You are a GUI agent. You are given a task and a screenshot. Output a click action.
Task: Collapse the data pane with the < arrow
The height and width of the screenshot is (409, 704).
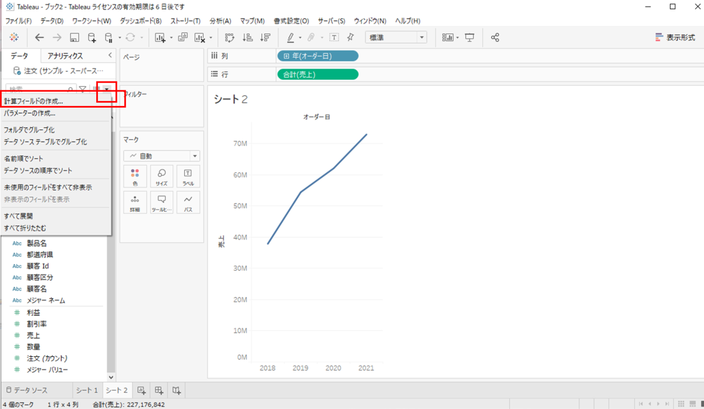[110, 55]
